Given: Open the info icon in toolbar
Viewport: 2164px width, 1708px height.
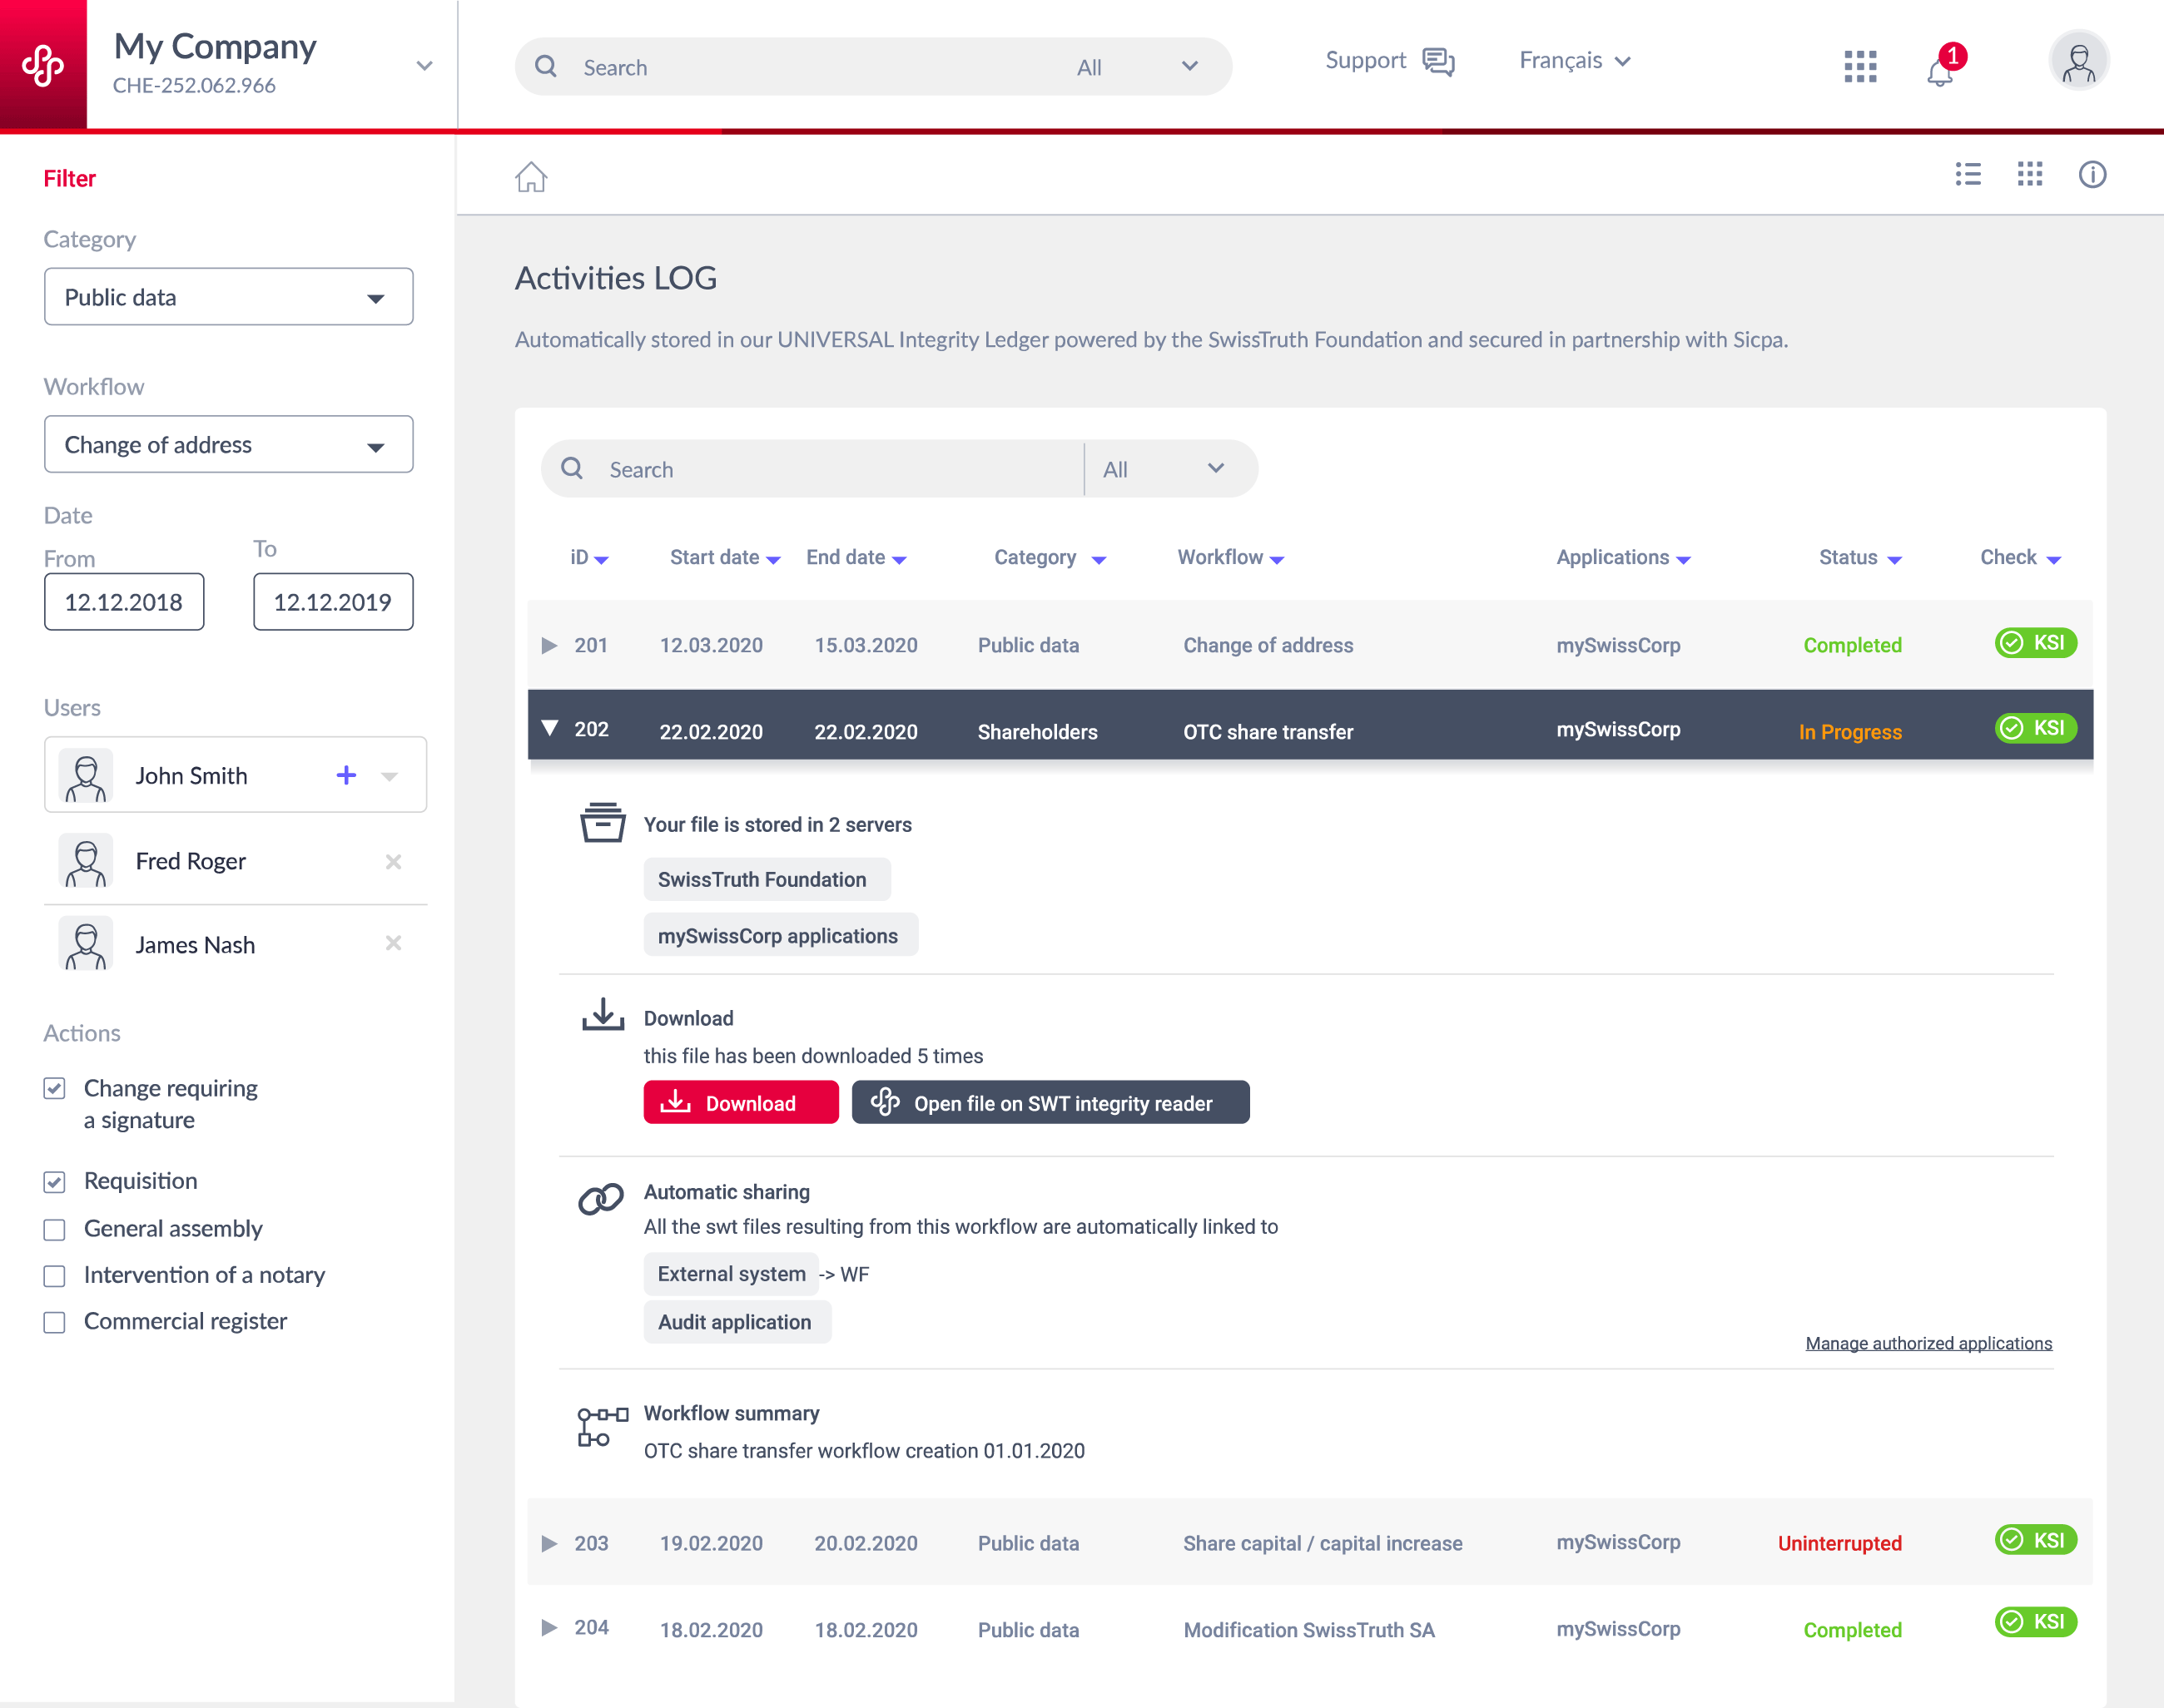Looking at the screenshot, I should pyautogui.click(x=2092, y=174).
